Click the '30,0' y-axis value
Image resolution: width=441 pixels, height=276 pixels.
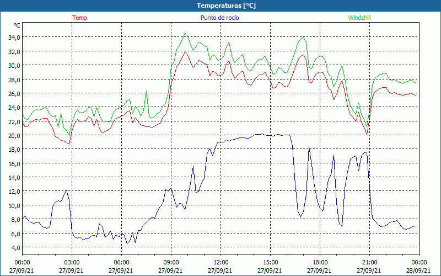pyautogui.click(x=14, y=66)
